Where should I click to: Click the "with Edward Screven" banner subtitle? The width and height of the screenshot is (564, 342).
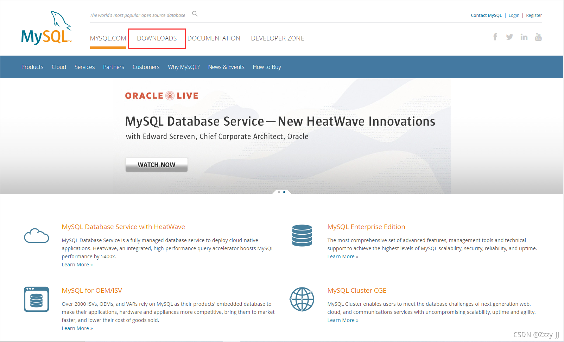[217, 137]
